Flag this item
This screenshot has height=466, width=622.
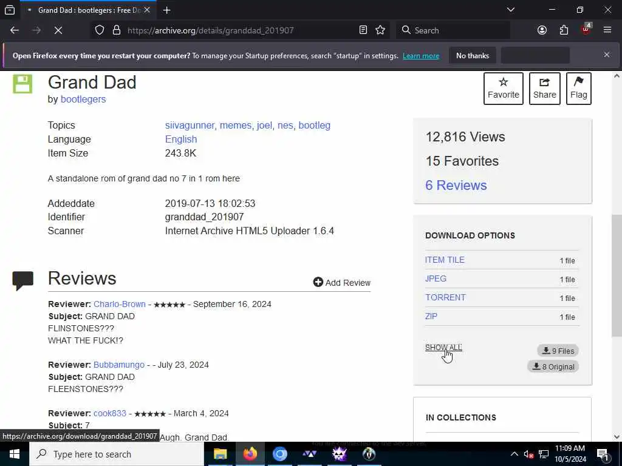click(x=579, y=89)
